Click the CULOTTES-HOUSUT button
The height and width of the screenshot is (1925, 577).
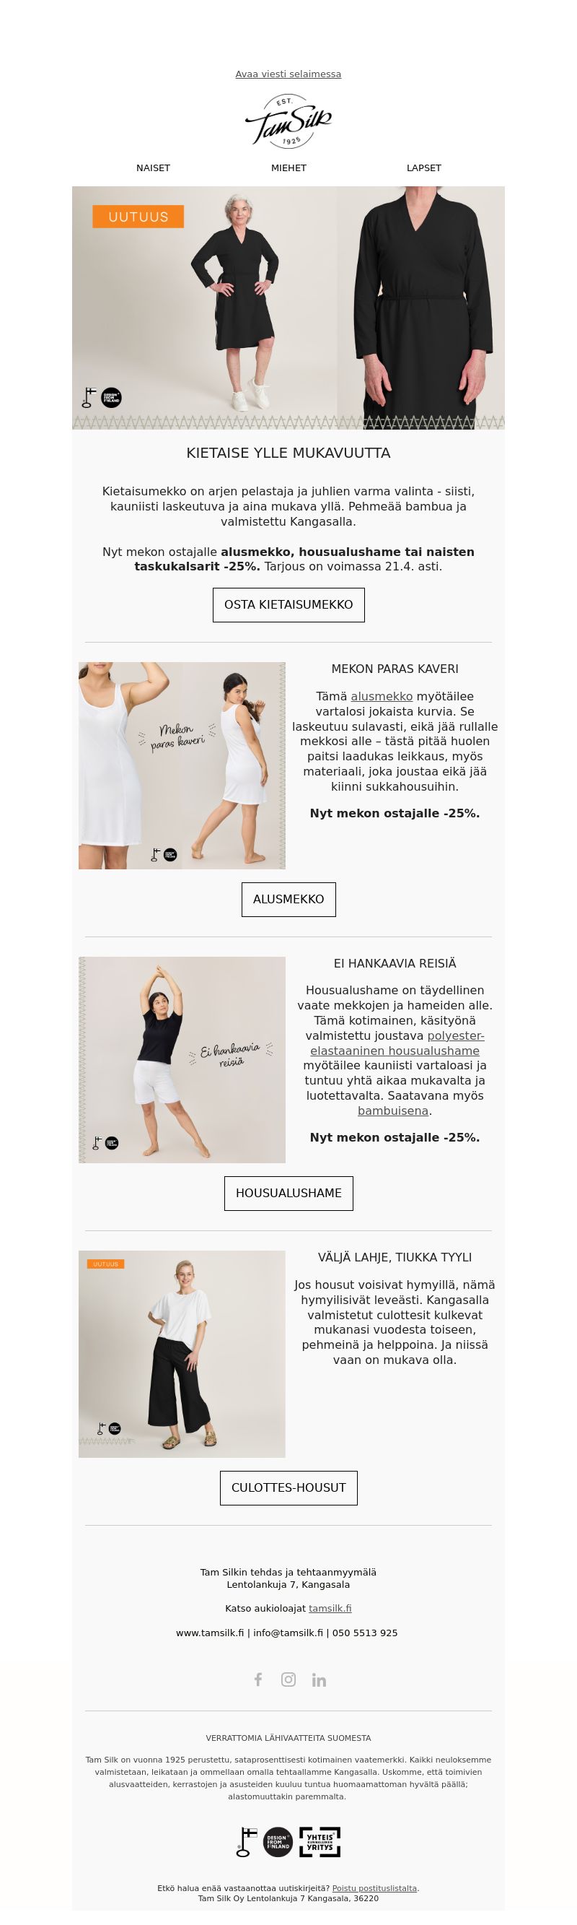click(289, 1488)
